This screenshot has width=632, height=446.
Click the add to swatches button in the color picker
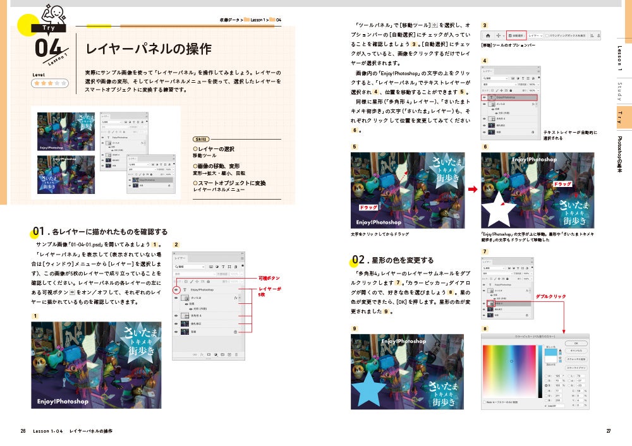coord(576,359)
